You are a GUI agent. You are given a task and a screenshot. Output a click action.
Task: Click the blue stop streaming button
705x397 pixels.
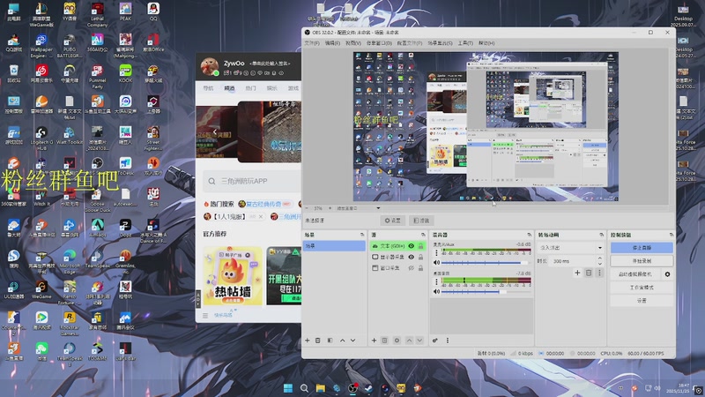pos(642,248)
